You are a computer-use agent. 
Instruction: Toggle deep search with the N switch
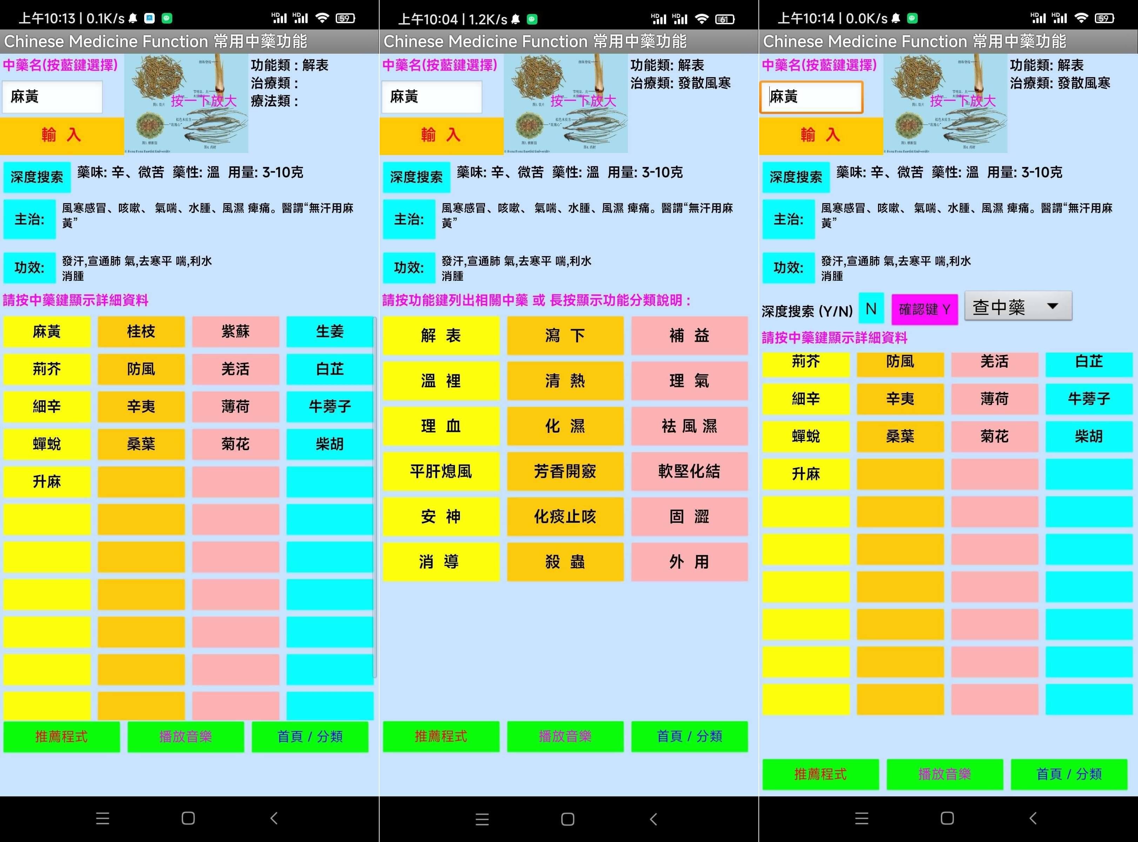pos(871,308)
